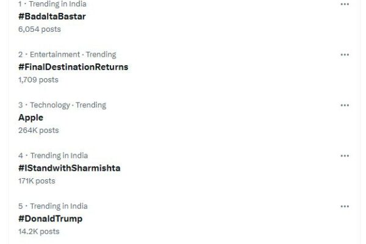This screenshot has height=244, width=366.
Task: Open the #FinalDestinationReturns trending hashtag
Action: tap(73, 67)
